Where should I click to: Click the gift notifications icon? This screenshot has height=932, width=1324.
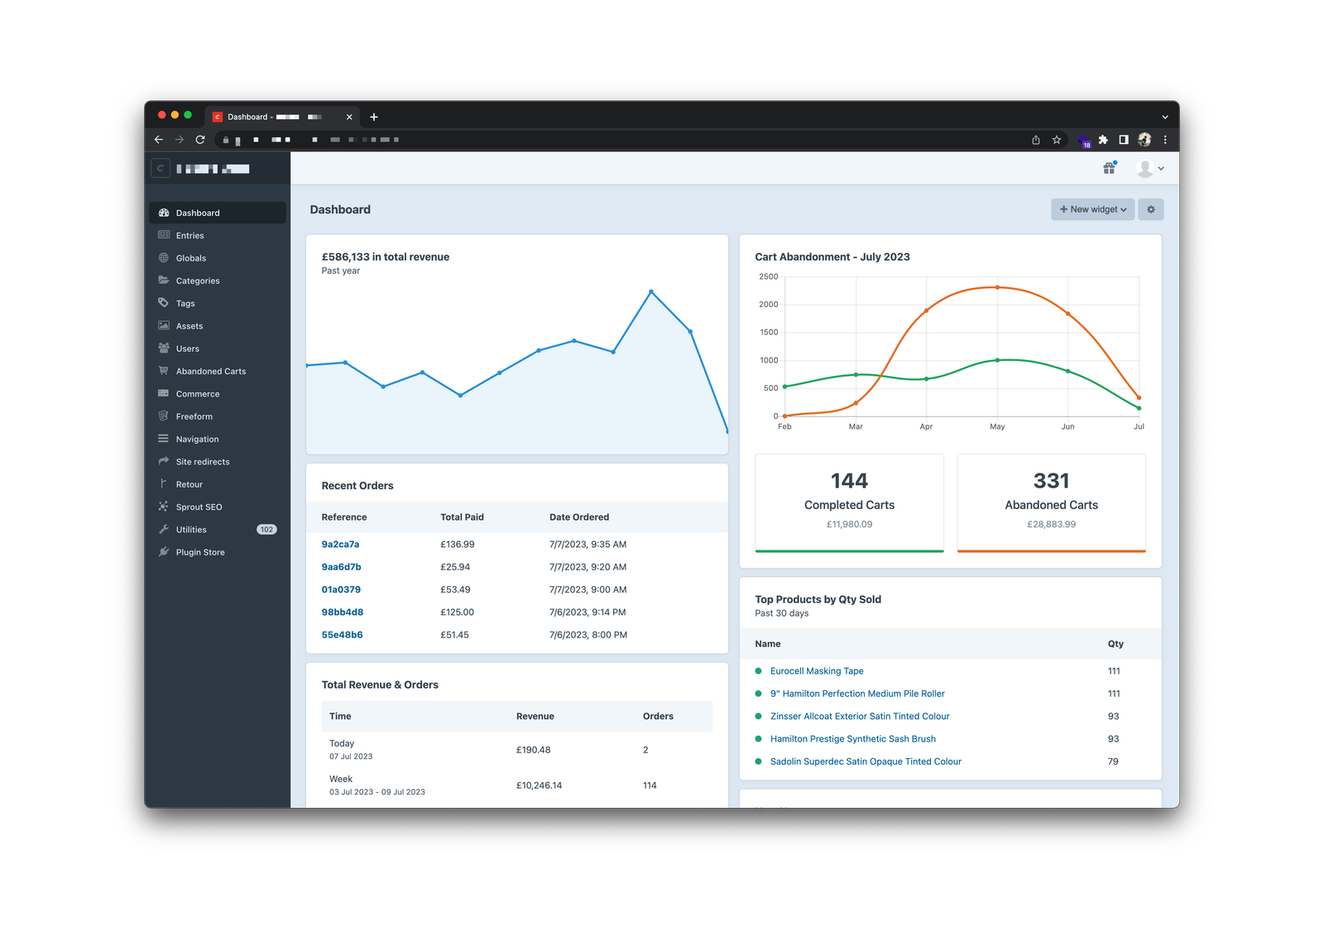pos(1107,168)
